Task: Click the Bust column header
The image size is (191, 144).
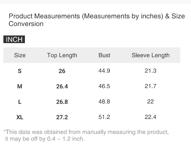Action: 104,55
